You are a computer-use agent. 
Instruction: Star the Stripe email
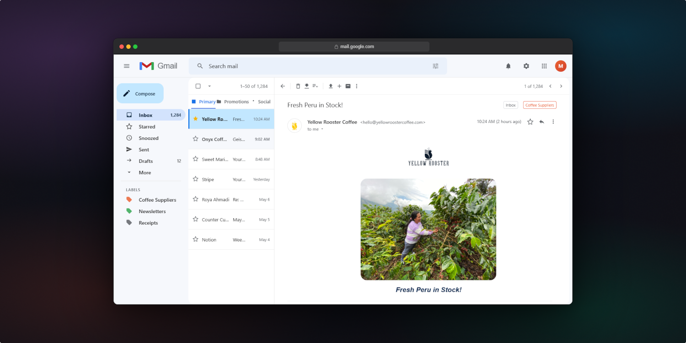click(x=195, y=179)
